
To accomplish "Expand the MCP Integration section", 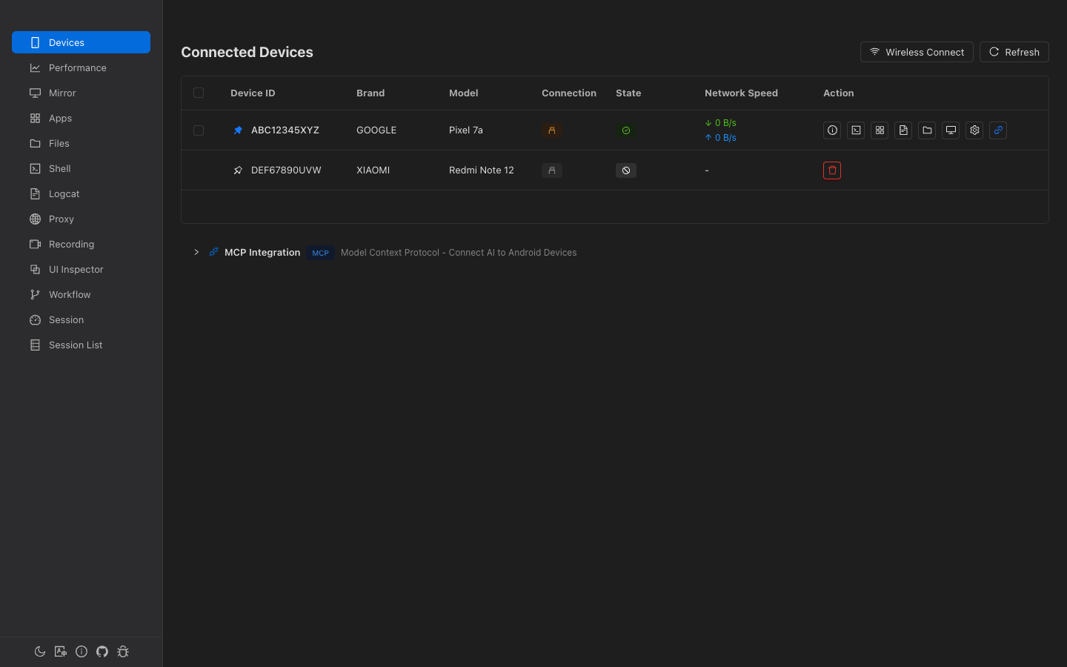I will click(196, 252).
